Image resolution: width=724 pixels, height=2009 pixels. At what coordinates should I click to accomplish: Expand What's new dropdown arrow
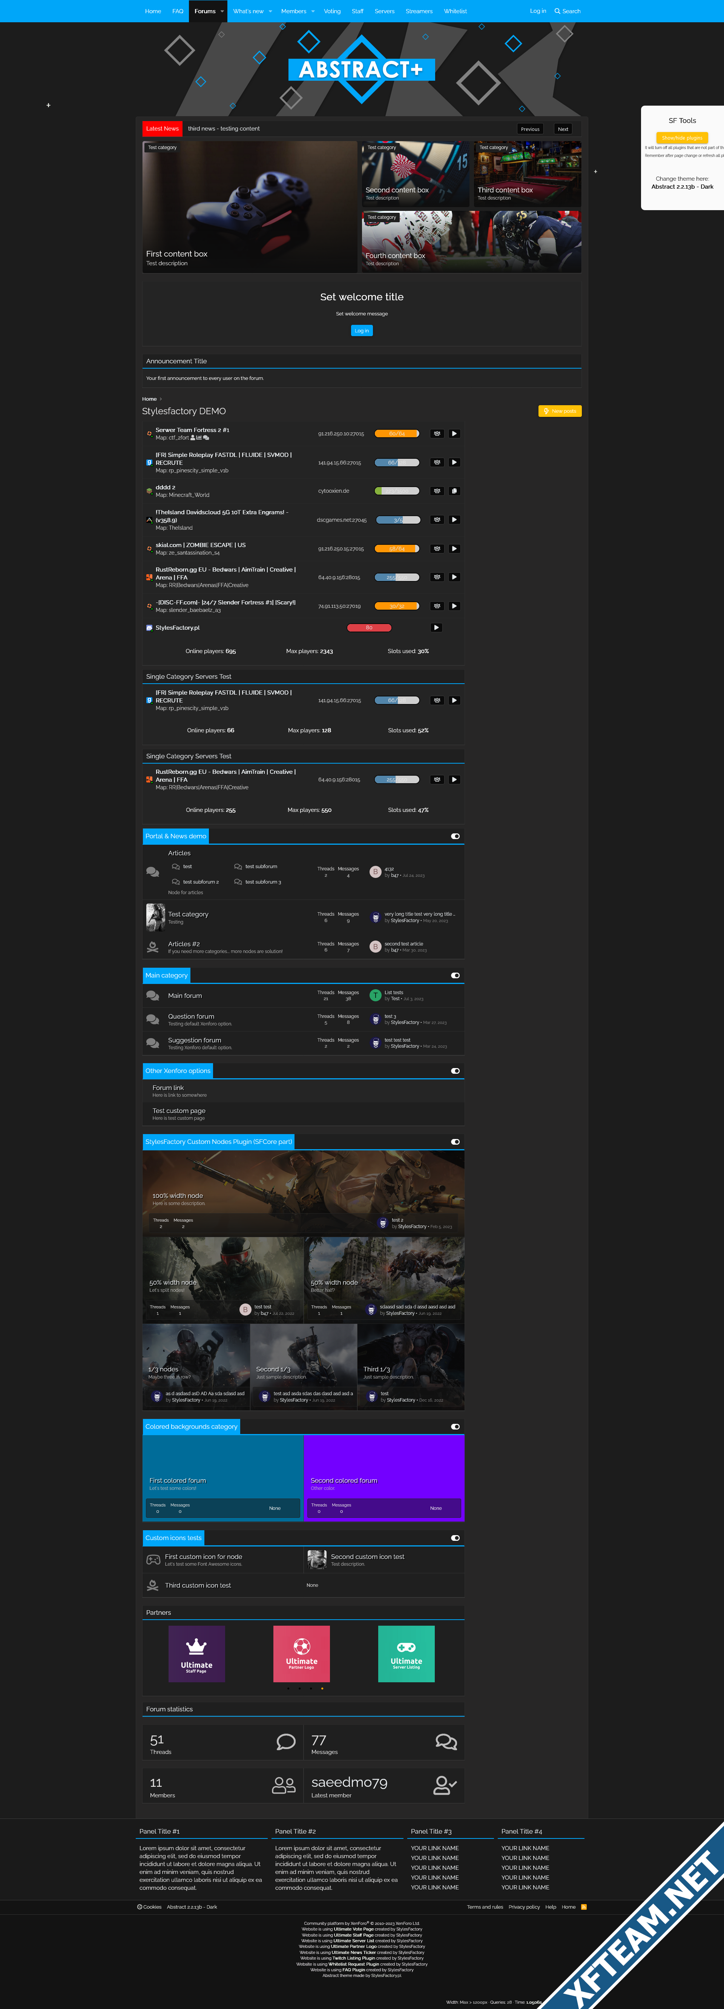[x=270, y=11]
